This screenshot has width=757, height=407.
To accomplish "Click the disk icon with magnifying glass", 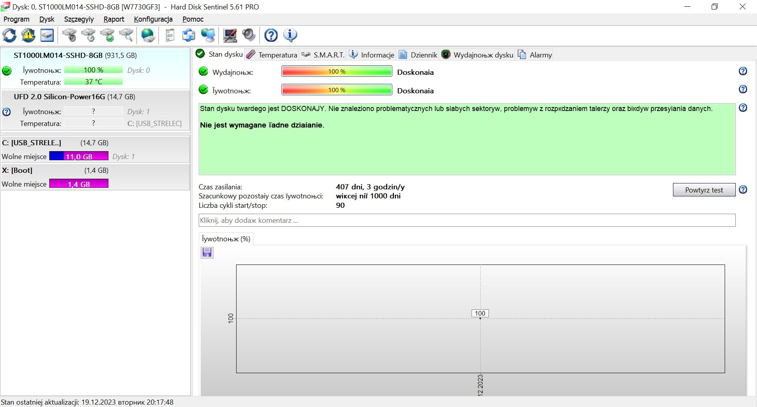I will coord(127,35).
